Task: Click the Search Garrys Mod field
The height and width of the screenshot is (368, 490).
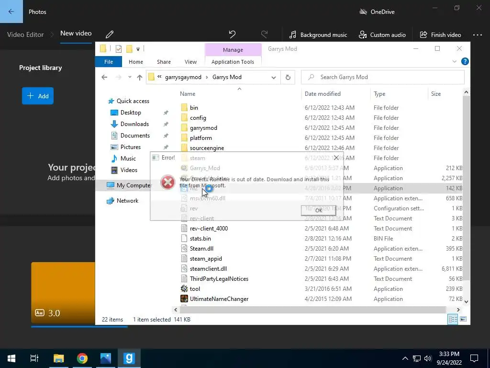Action: pos(382,77)
